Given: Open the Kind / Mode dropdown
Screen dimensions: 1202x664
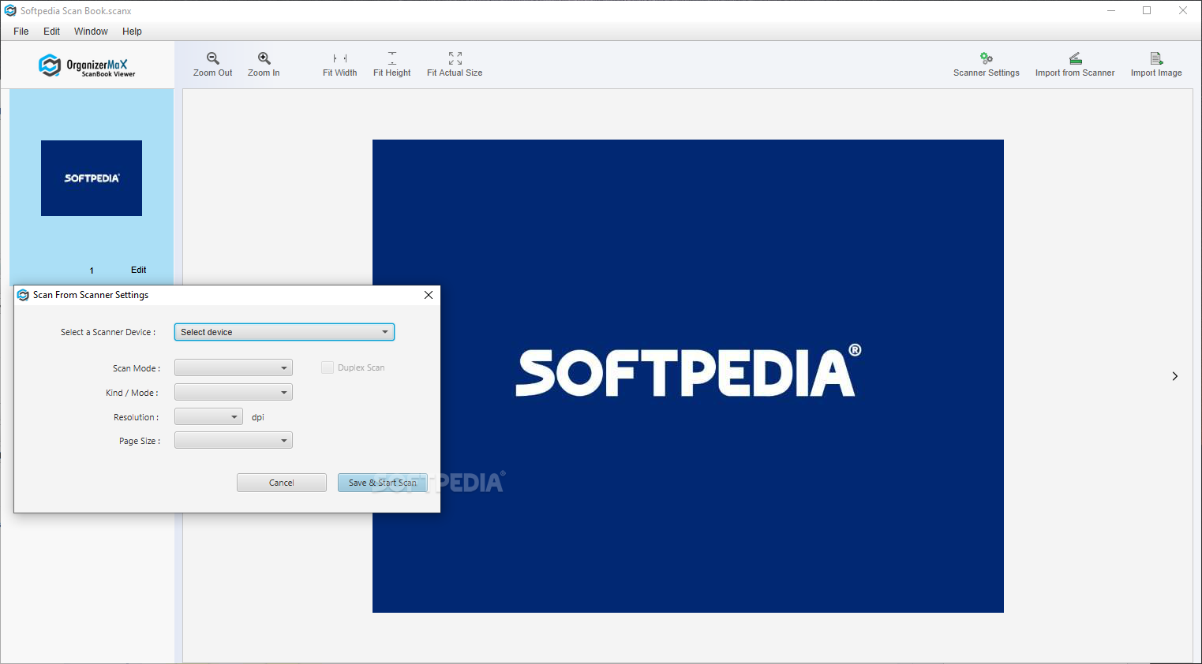Looking at the screenshot, I should coord(234,393).
